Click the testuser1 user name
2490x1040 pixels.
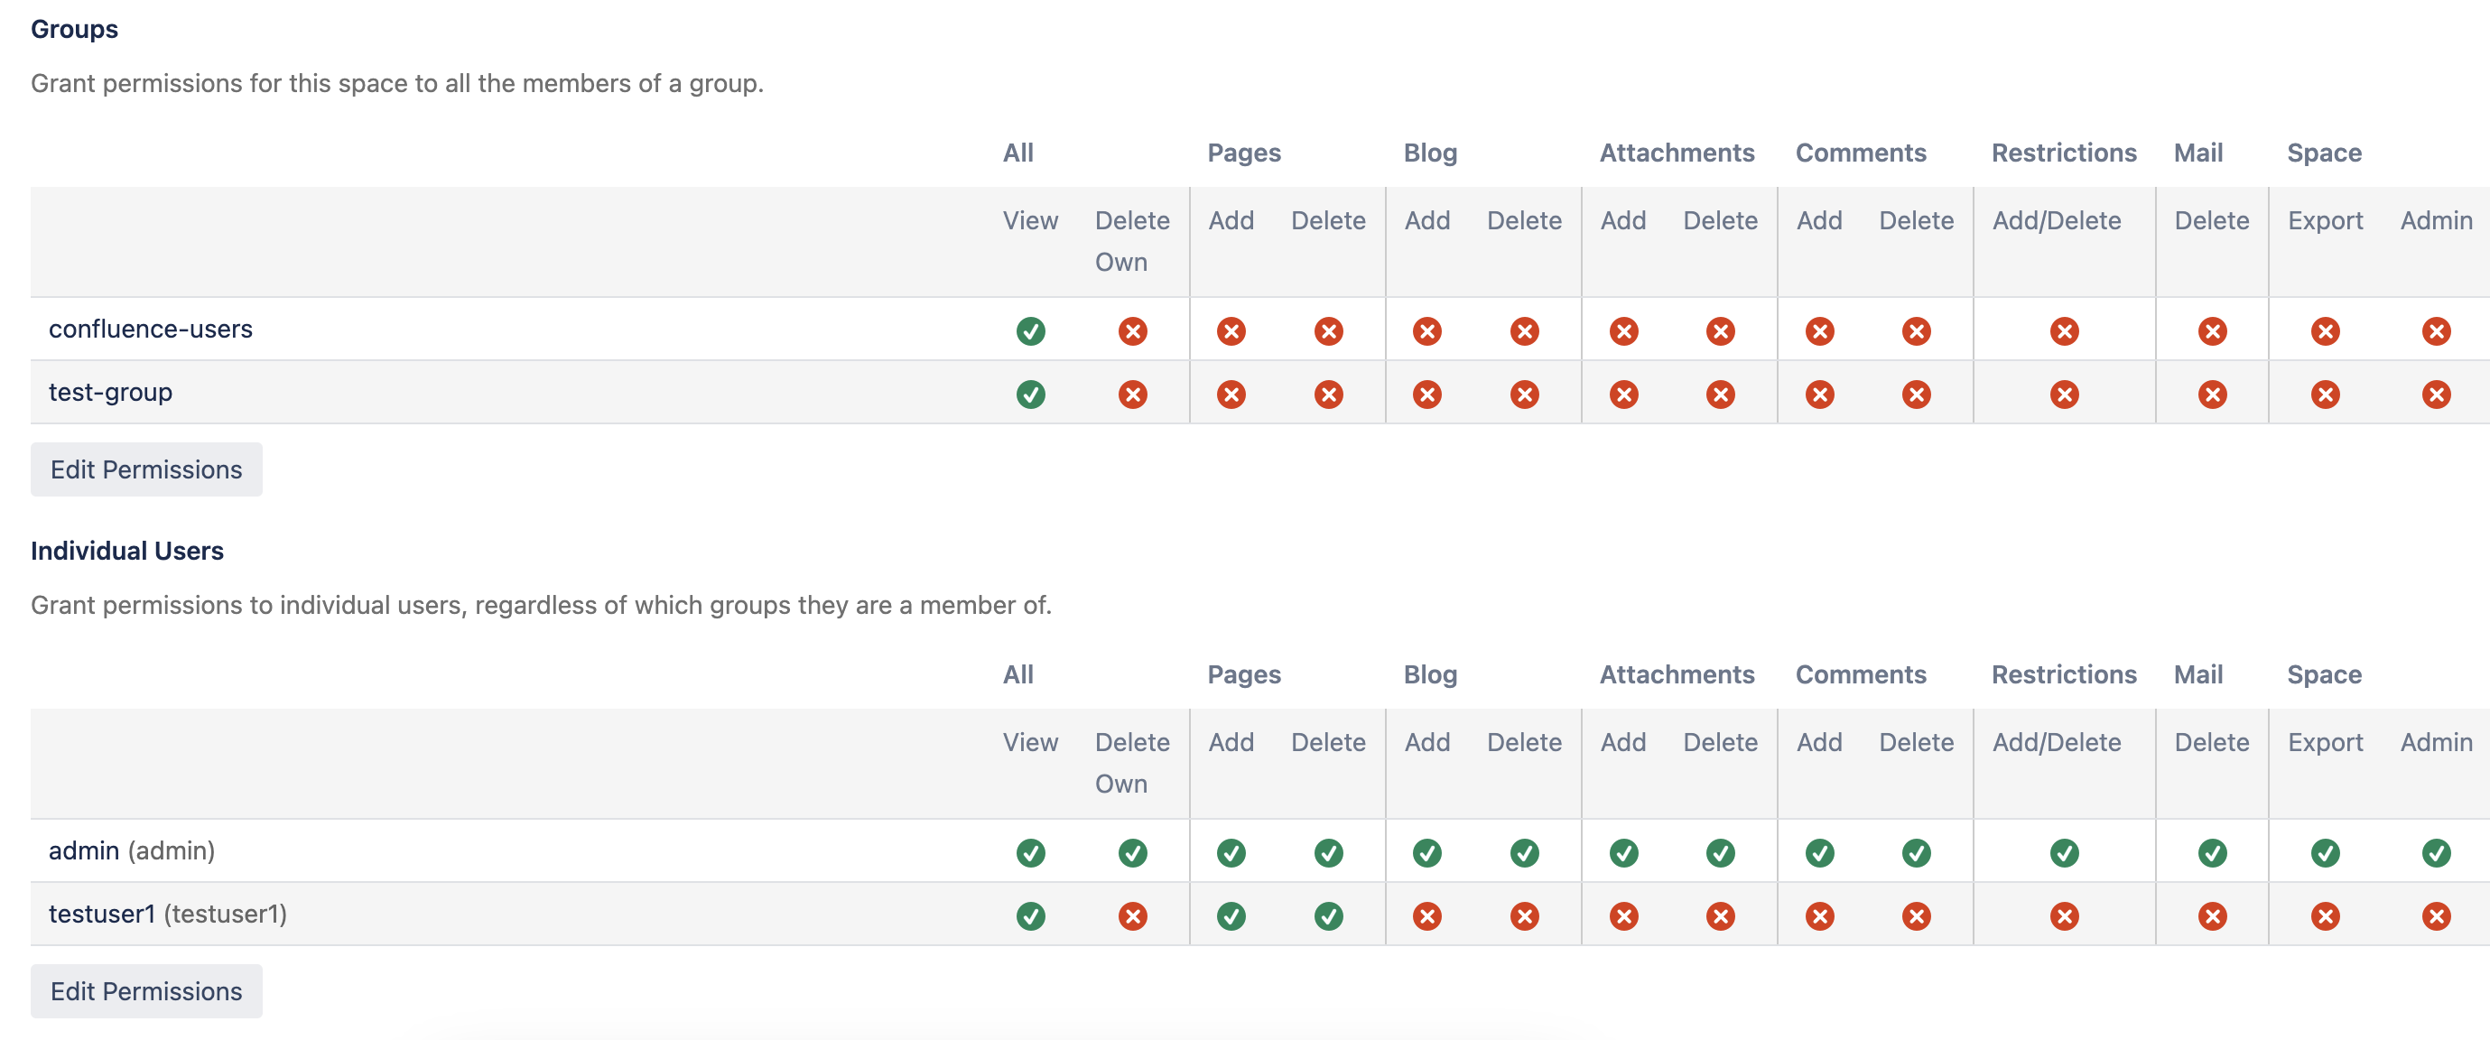tap(101, 914)
